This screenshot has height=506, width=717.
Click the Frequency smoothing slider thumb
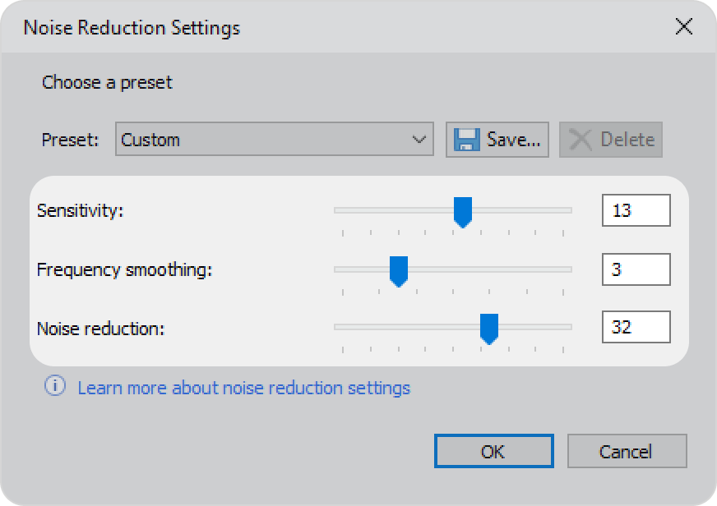pyautogui.click(x=399, y=271)
